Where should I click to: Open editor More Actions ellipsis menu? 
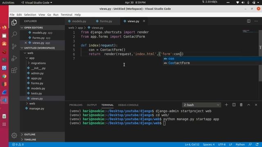[x=256, y=21]
